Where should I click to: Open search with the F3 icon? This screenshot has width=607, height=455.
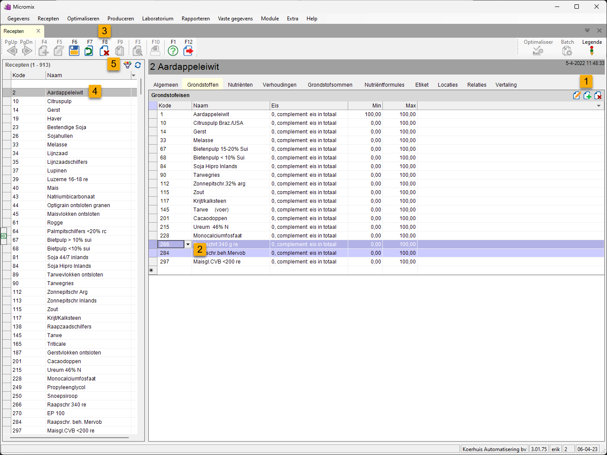tap(137, 51)
